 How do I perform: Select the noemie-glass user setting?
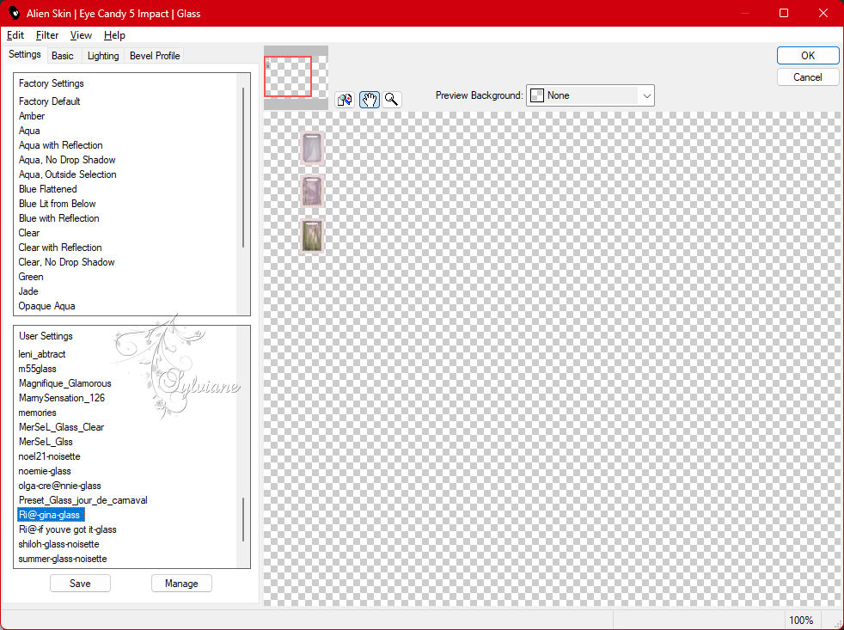tap(44, 471)
